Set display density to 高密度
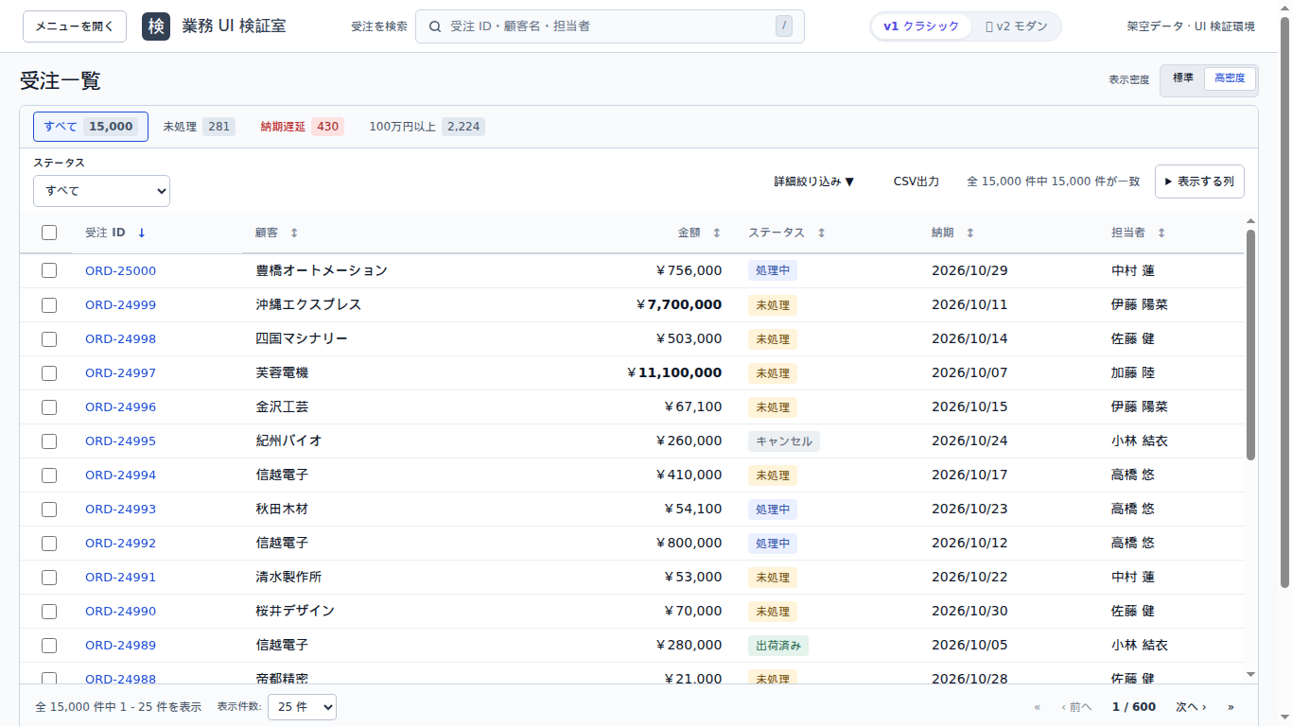 point(1230,78)
